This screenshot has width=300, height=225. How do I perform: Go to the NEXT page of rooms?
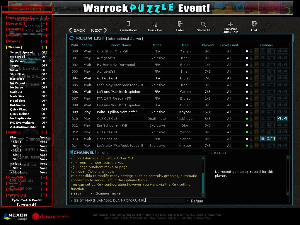tap(99, 30)
